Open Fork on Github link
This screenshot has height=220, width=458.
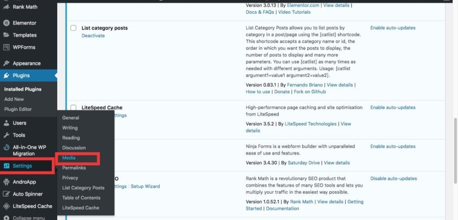(310, 91)
